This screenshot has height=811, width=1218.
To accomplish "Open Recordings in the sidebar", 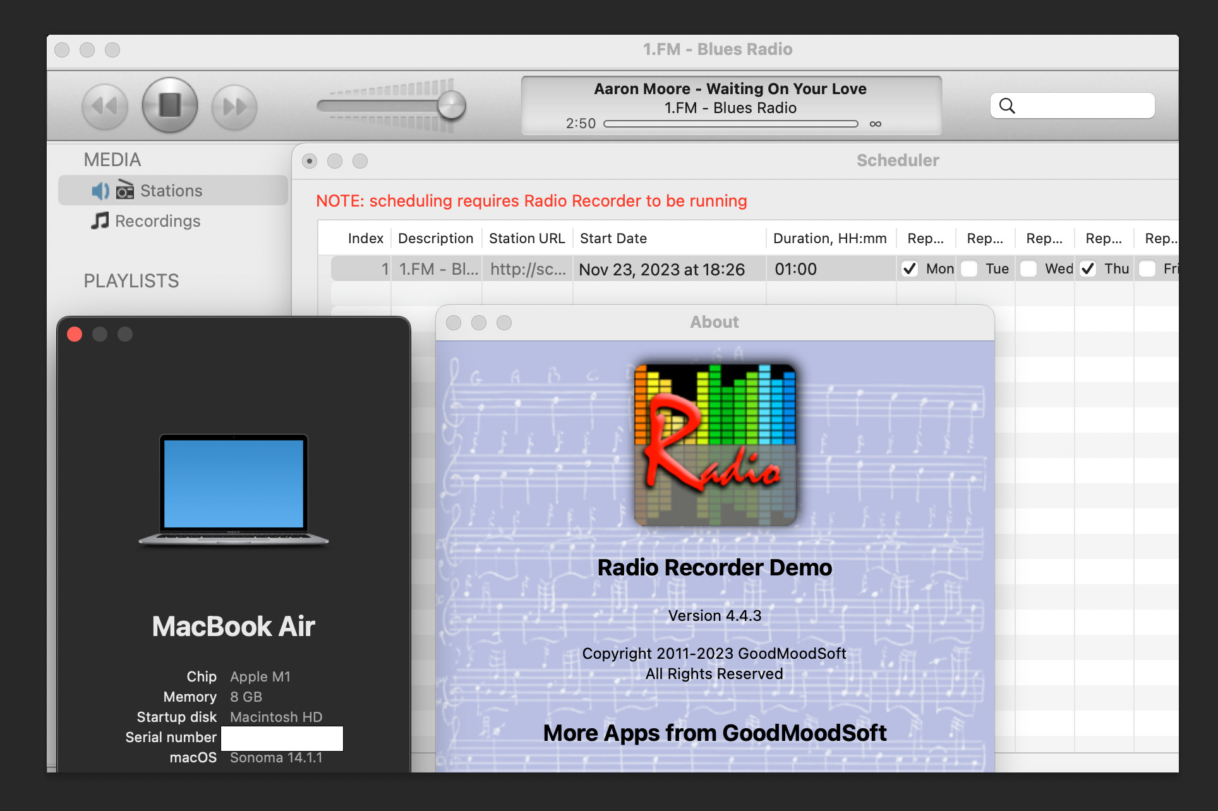I will coord(157,221).
